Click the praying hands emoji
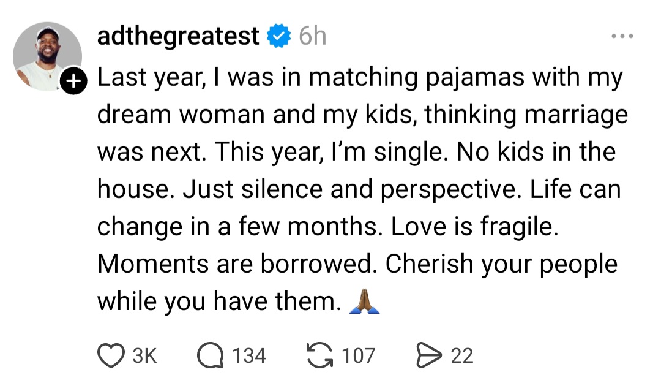The image size is (661, 383). (364, 301)
